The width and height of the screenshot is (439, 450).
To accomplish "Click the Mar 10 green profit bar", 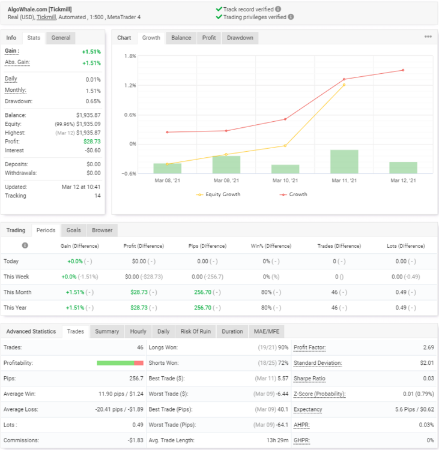I will point(285,169).
